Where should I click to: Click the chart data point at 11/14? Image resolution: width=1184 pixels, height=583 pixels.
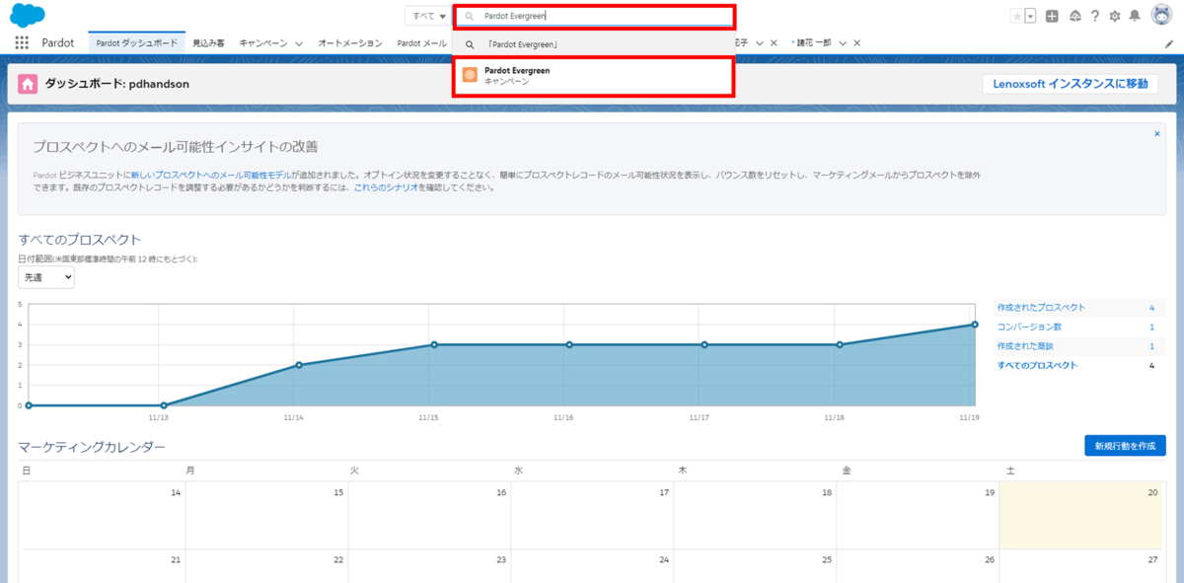[299, 365]
